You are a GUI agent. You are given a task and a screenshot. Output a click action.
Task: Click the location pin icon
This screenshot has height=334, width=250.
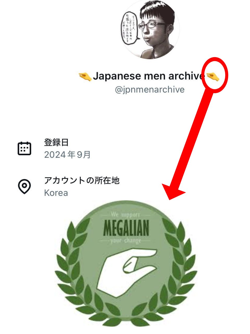click(24, 186)
